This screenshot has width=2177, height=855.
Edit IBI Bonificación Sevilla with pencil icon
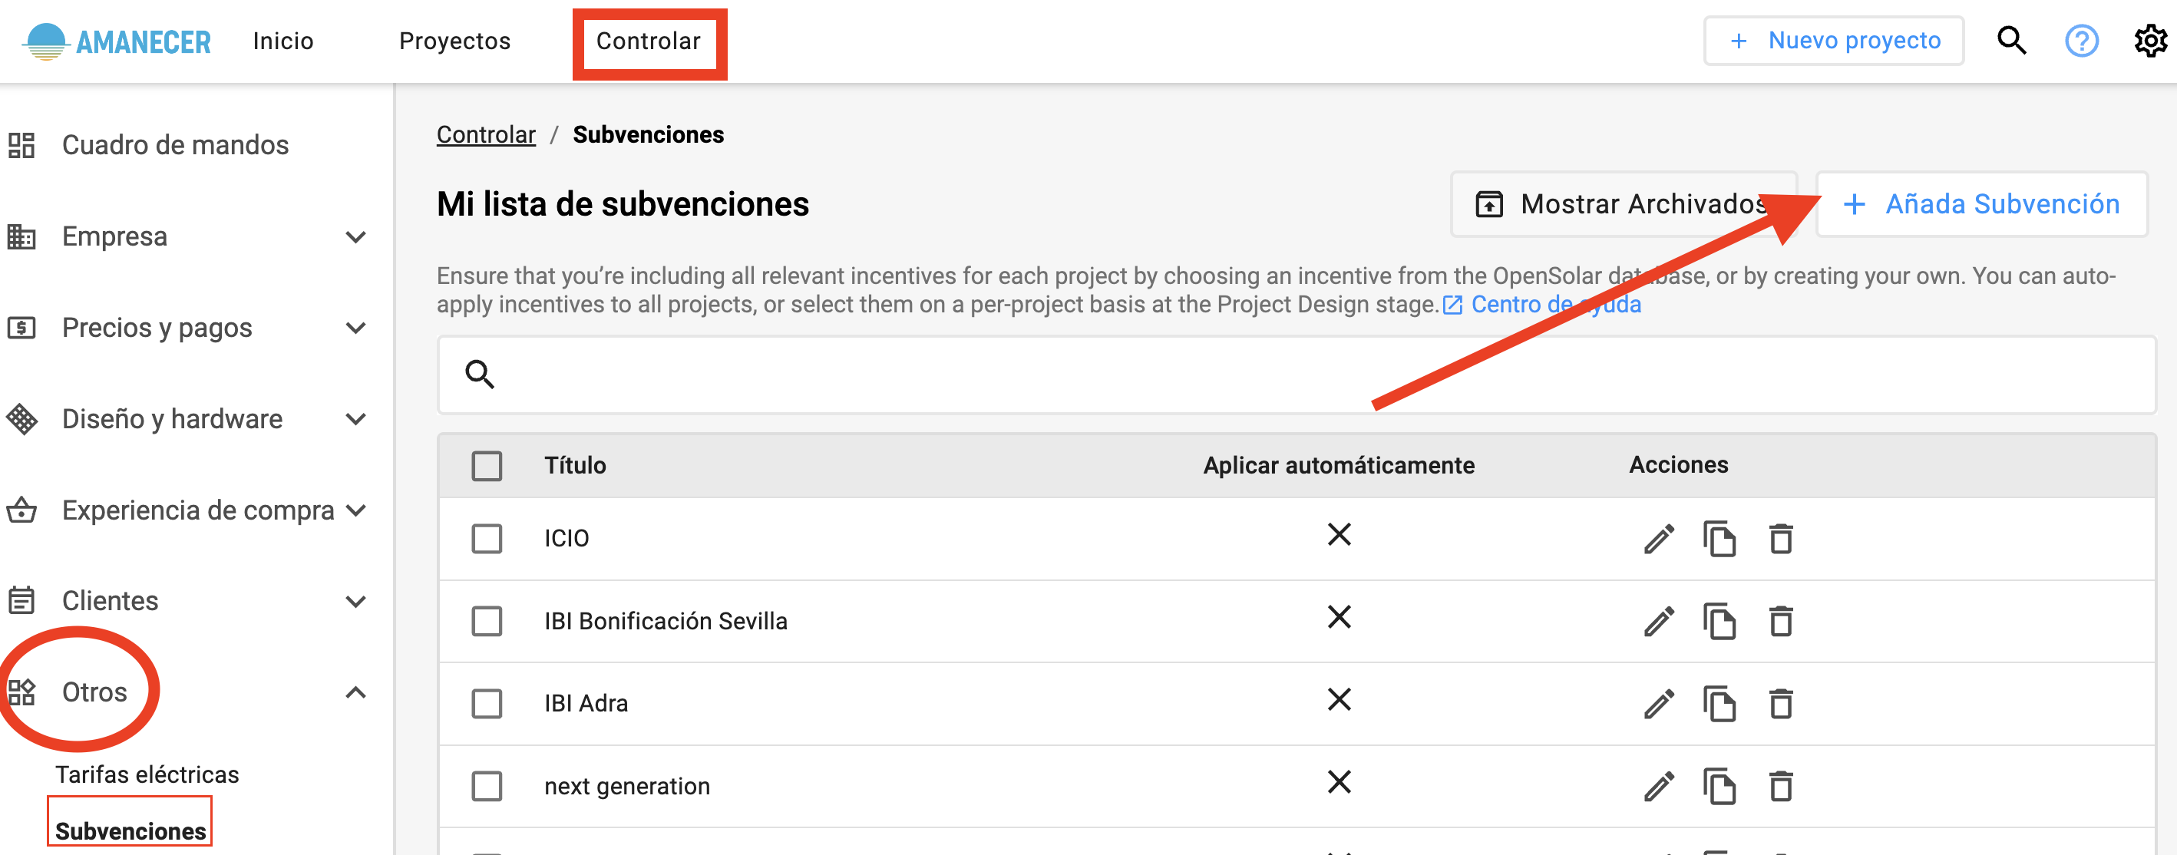click(1659, 622)
